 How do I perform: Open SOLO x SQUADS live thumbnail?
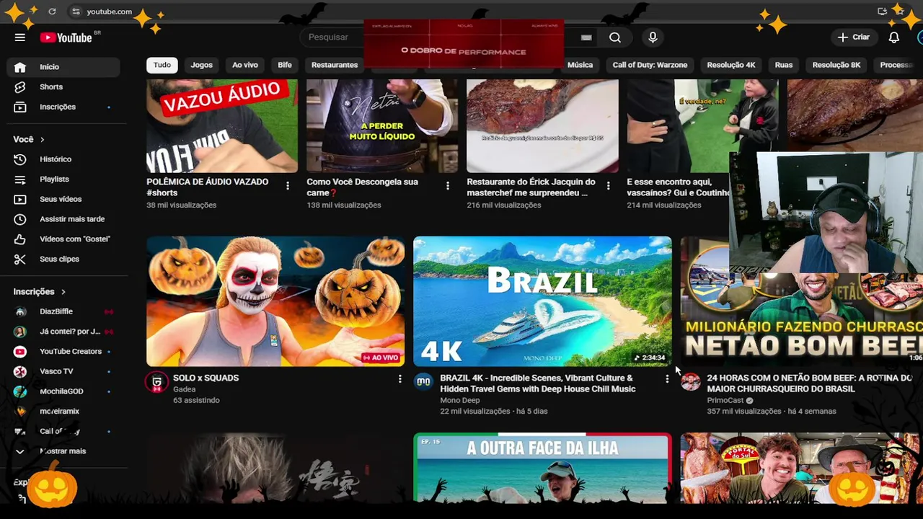(275, 301)
